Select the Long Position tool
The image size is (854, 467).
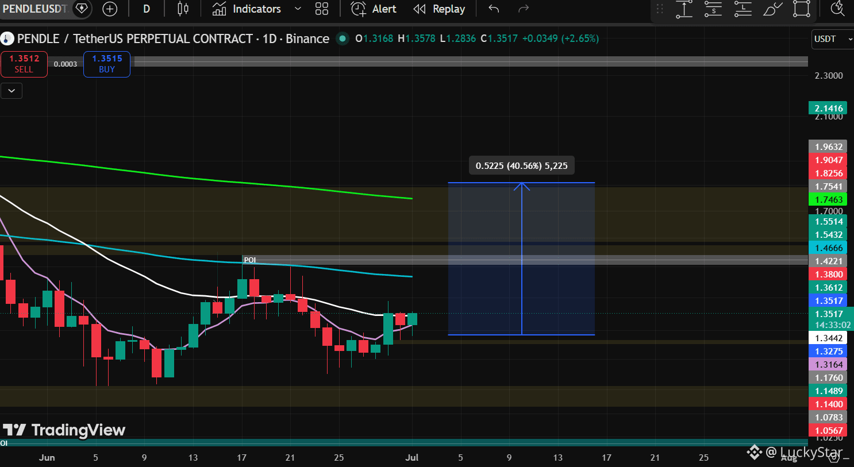pos(743,9)
